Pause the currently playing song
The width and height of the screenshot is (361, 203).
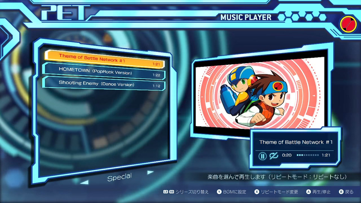pos(262,156)
